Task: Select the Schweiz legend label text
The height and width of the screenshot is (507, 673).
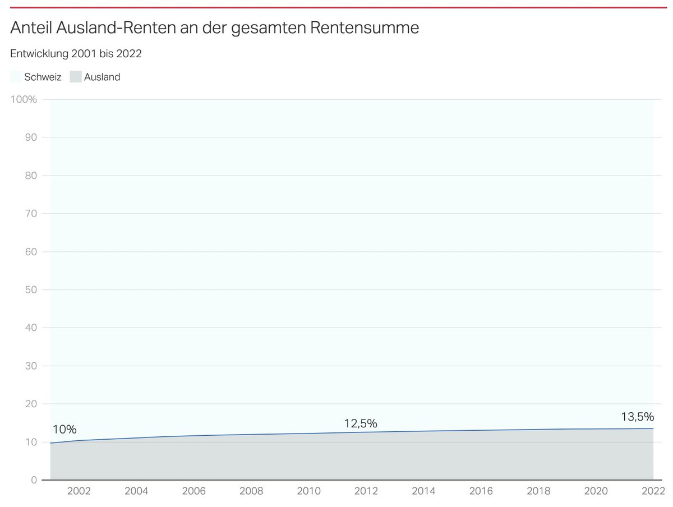Action: 43,76
